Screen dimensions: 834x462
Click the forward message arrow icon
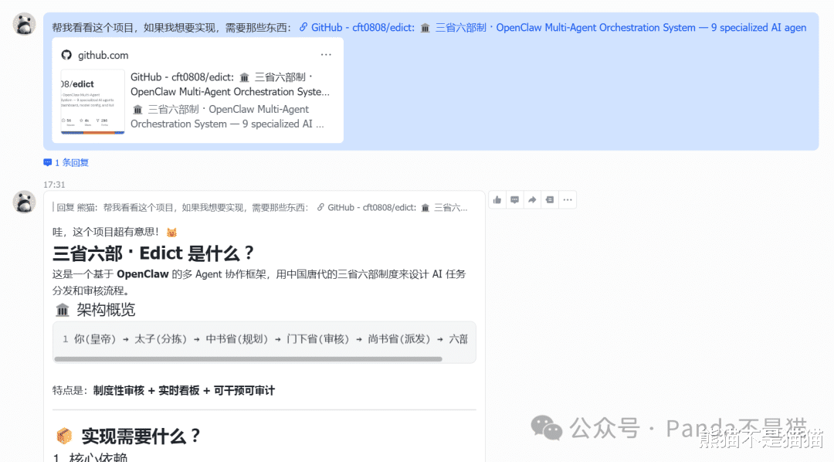(532, 200)
